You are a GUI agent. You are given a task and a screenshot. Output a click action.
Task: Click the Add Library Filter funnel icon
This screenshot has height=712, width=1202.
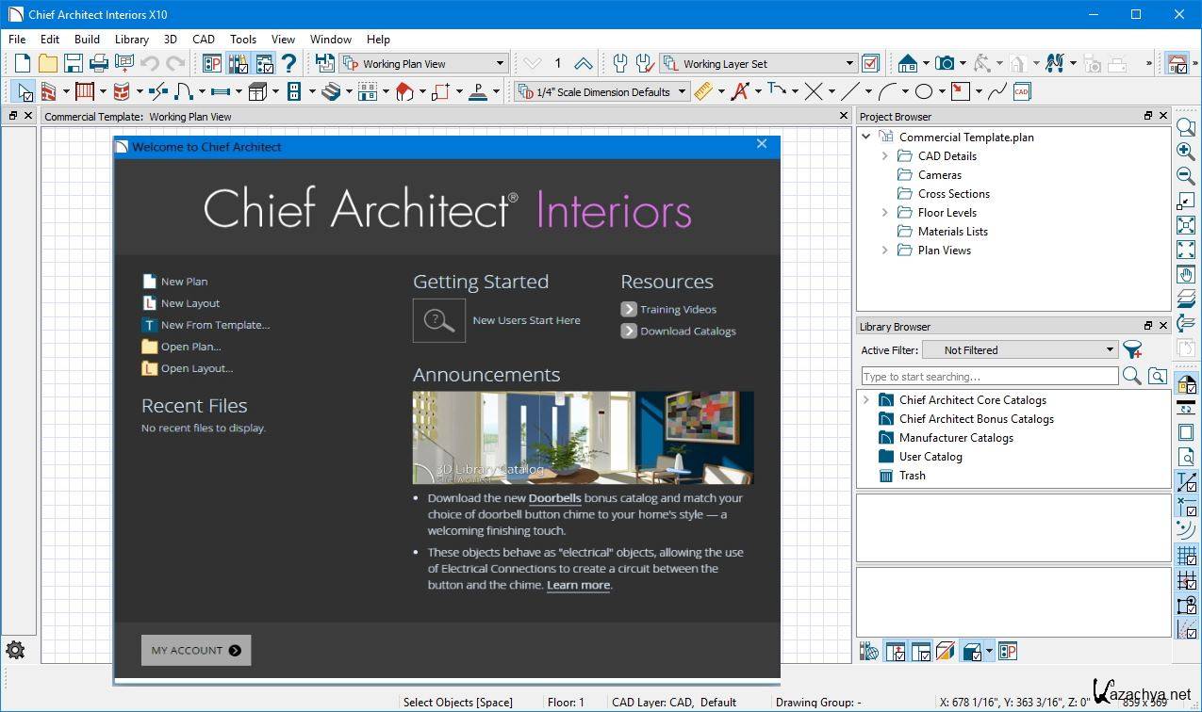pos(1132,349)
